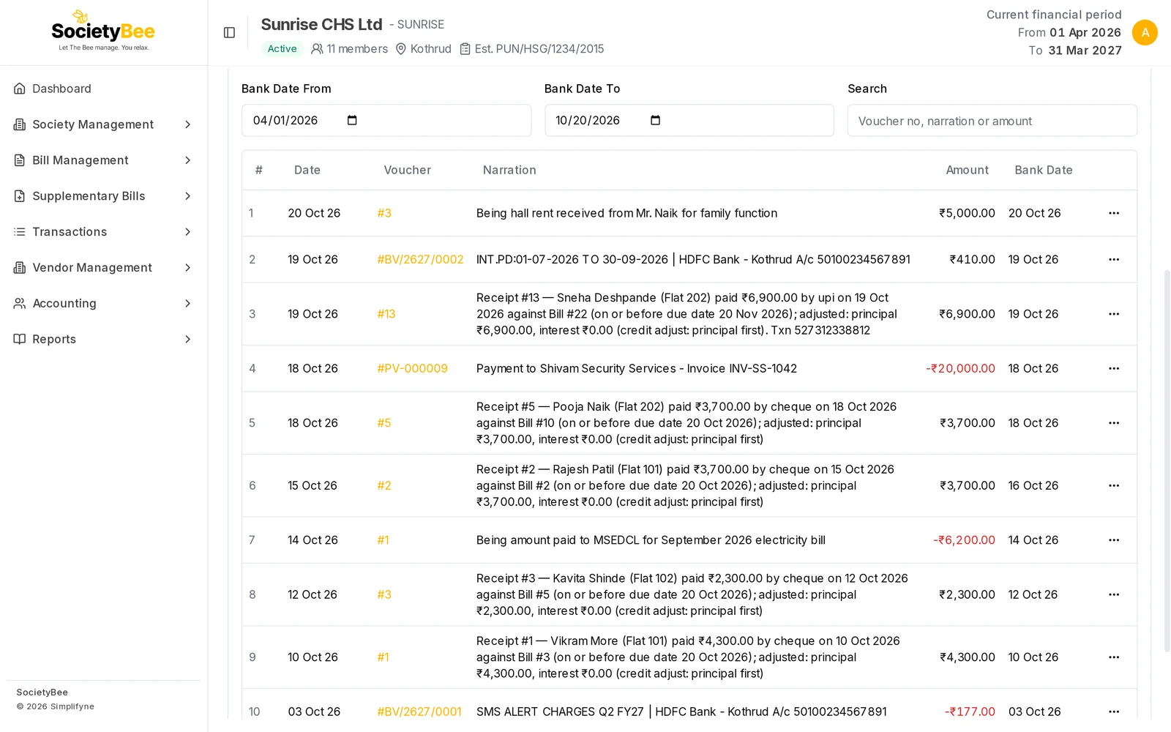The image size is (1171, 732).
Task: Click the members people icon in header
Action: pyautogui.click(x=317, y=49)
